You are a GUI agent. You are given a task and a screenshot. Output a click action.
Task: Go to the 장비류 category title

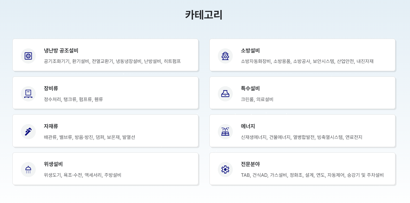[x=51, y=88]
